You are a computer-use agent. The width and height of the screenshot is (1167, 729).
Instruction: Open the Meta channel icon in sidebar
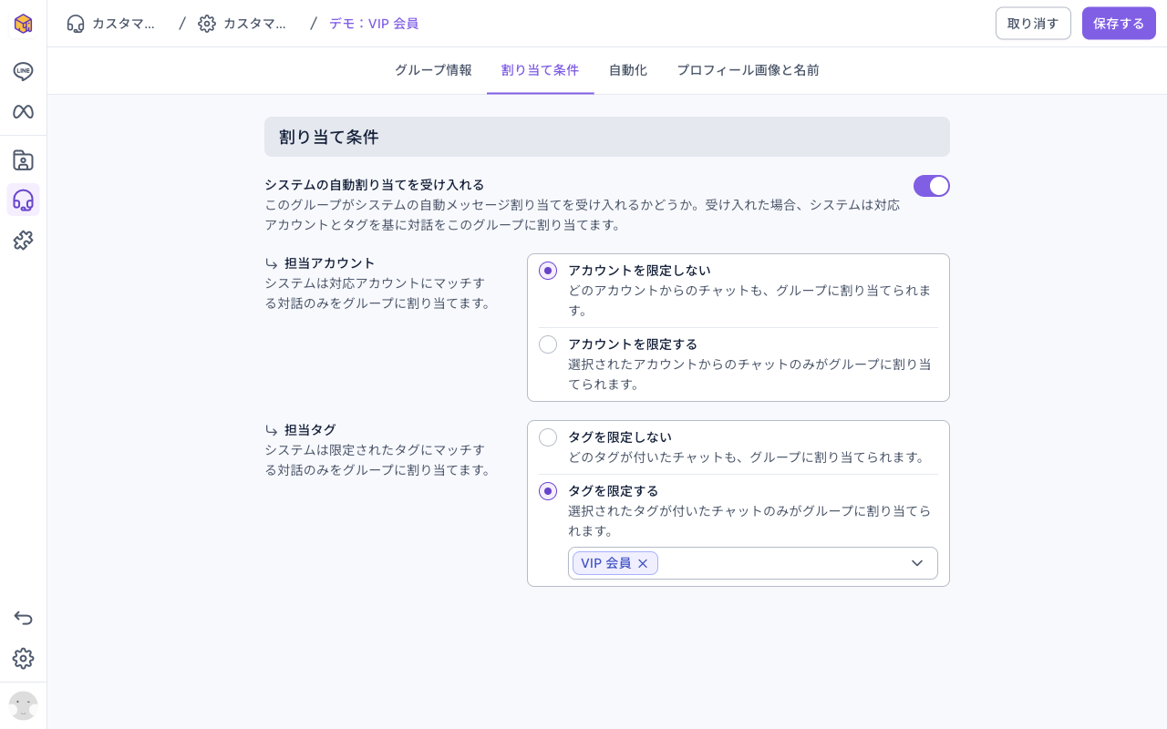tap(23, 112)
